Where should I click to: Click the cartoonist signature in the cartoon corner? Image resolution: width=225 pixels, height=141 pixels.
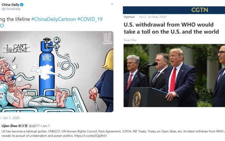[108, 38]
